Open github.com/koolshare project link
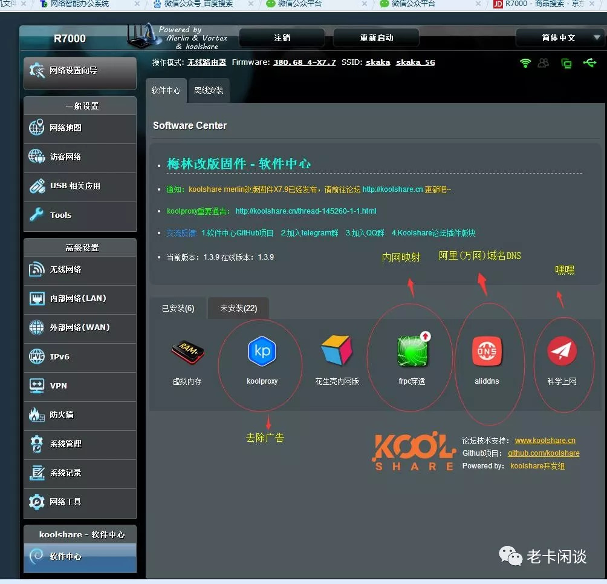 point(544,453)
